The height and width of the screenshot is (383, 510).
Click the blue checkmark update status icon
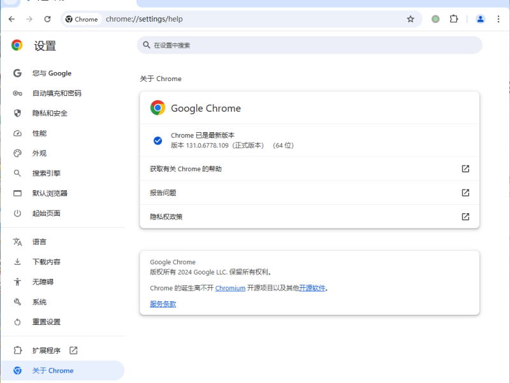[157, 140]
